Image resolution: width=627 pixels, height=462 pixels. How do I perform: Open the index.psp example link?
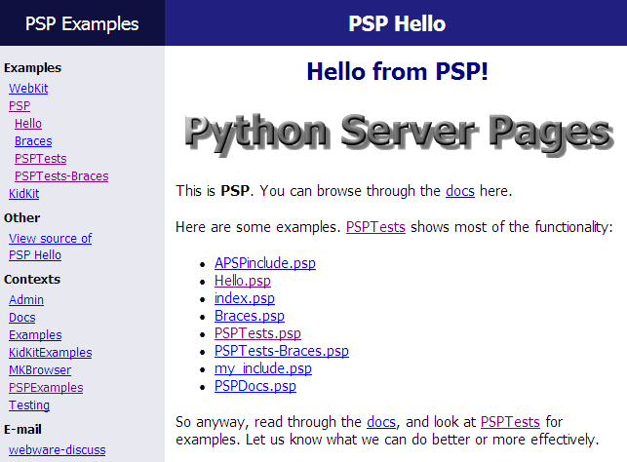tap(245, 298)
